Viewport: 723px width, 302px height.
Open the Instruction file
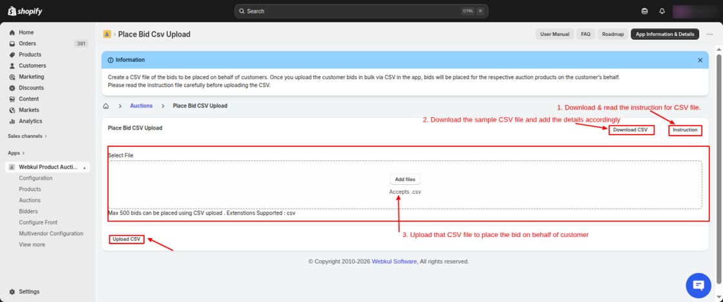click(x=685, y=130)
